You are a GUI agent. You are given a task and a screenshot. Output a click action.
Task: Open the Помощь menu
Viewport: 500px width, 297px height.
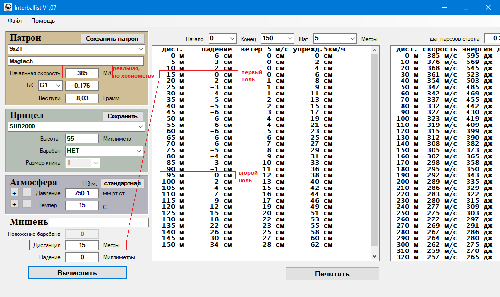coord(43,21)
